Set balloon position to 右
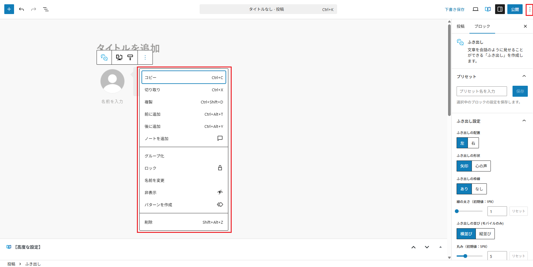The height and width of the screenshot is (267, 533). pos(473,143)
